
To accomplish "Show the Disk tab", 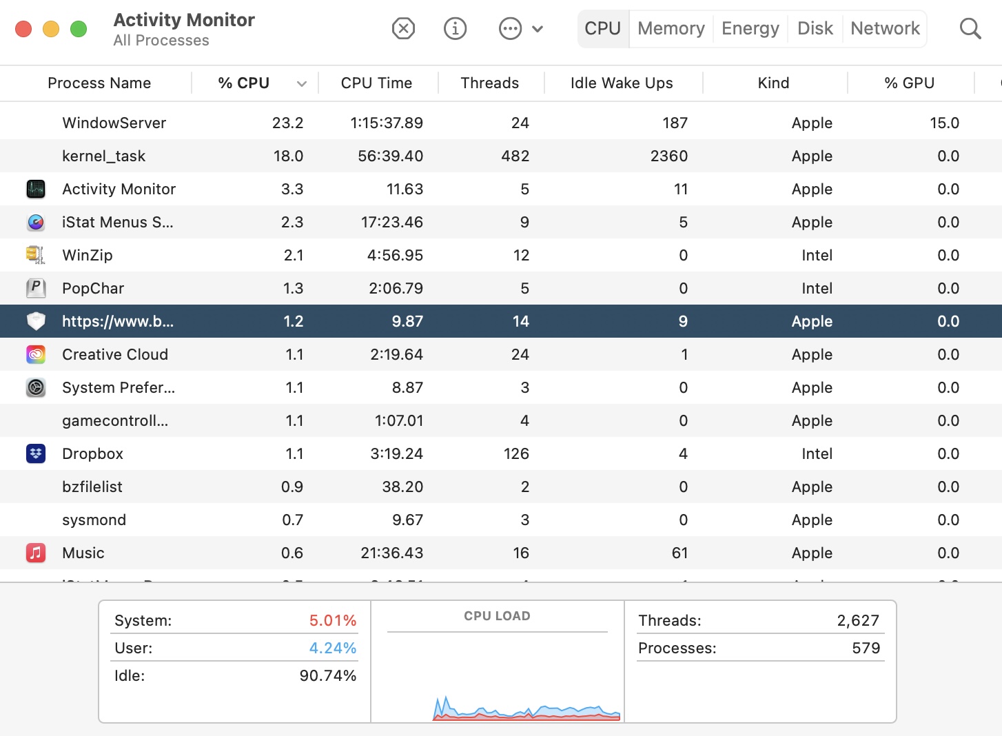I will pos(815,29).
